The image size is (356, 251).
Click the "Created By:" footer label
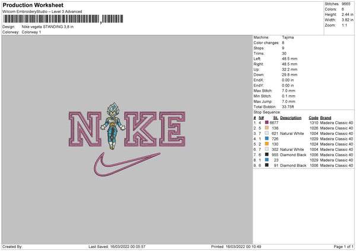(12, 246)
